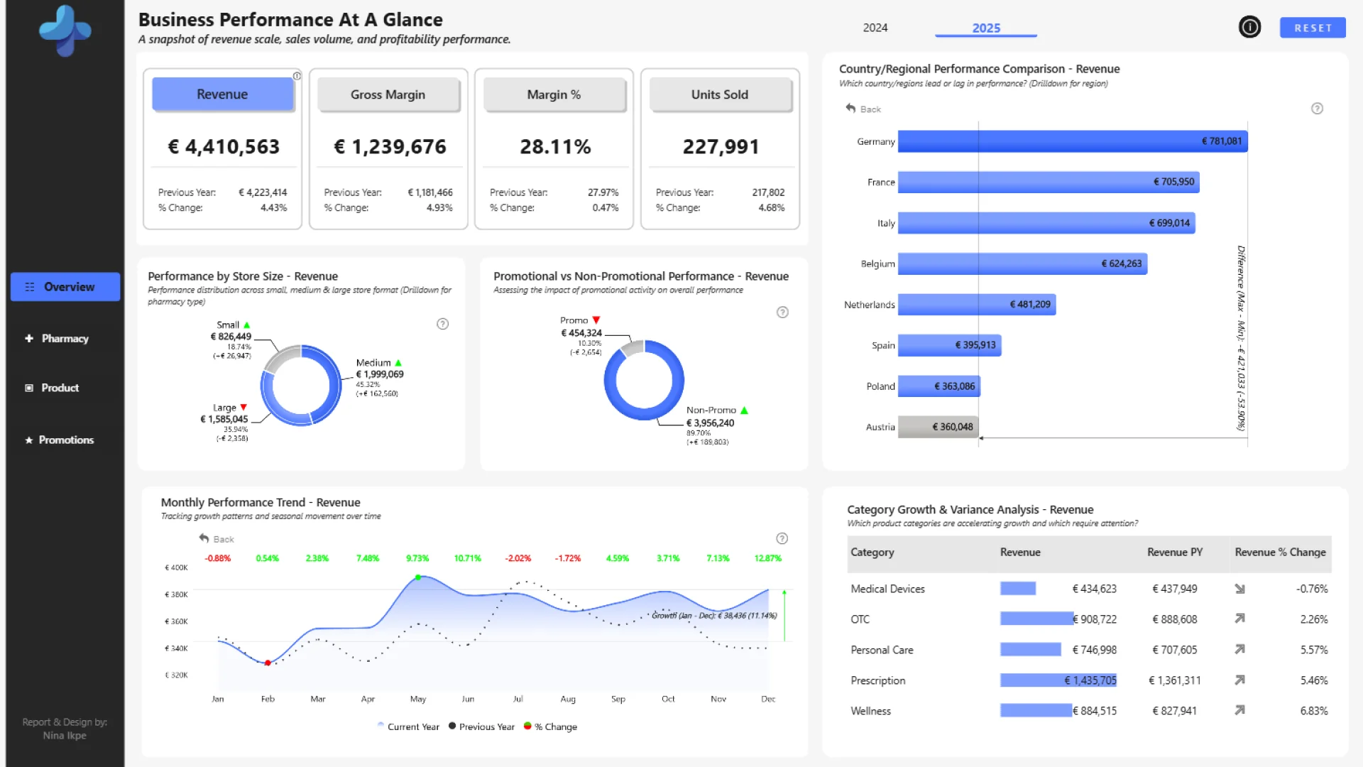Select the 2024 year tab
1363x767 pixels.
875,28
